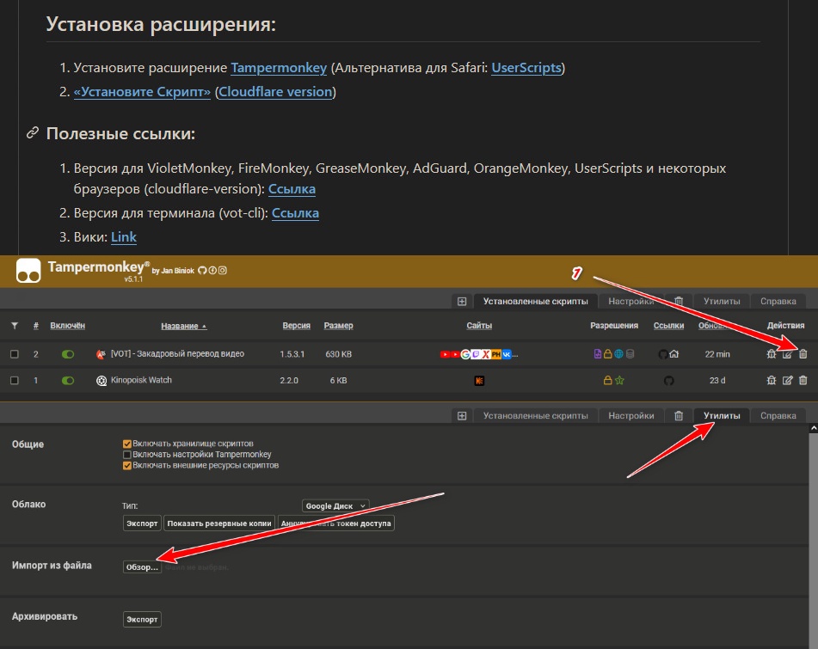
Task: Follow the Tampermonkey install link
Action: 279,68
